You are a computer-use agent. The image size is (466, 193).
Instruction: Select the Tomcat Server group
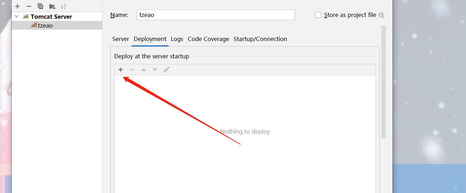point(51,17)
